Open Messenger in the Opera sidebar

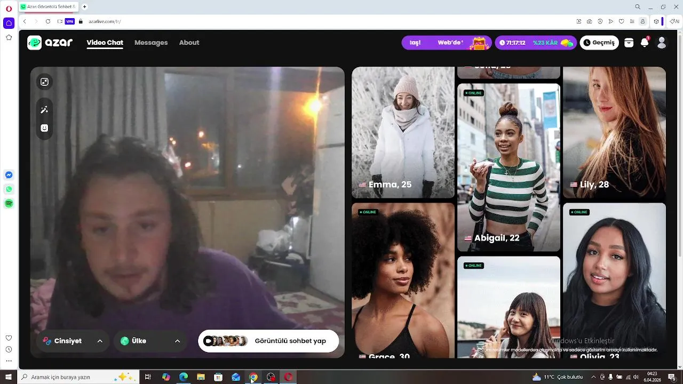tap(9, 175)
